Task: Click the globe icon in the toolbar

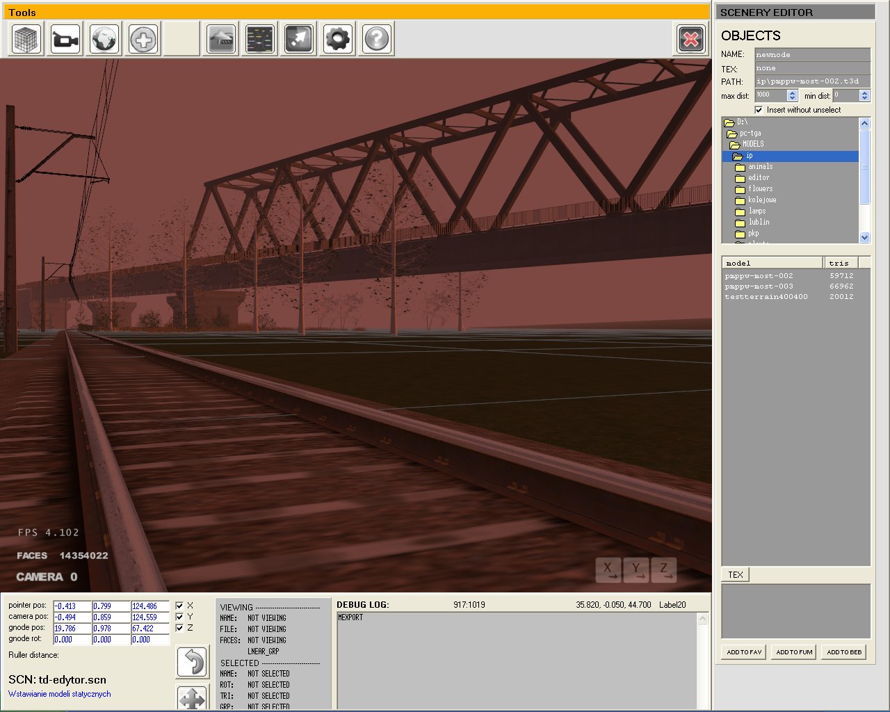Action: (105, 39)
